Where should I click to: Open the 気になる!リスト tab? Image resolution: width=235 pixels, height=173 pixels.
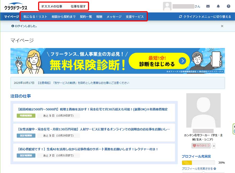[35, 17]
